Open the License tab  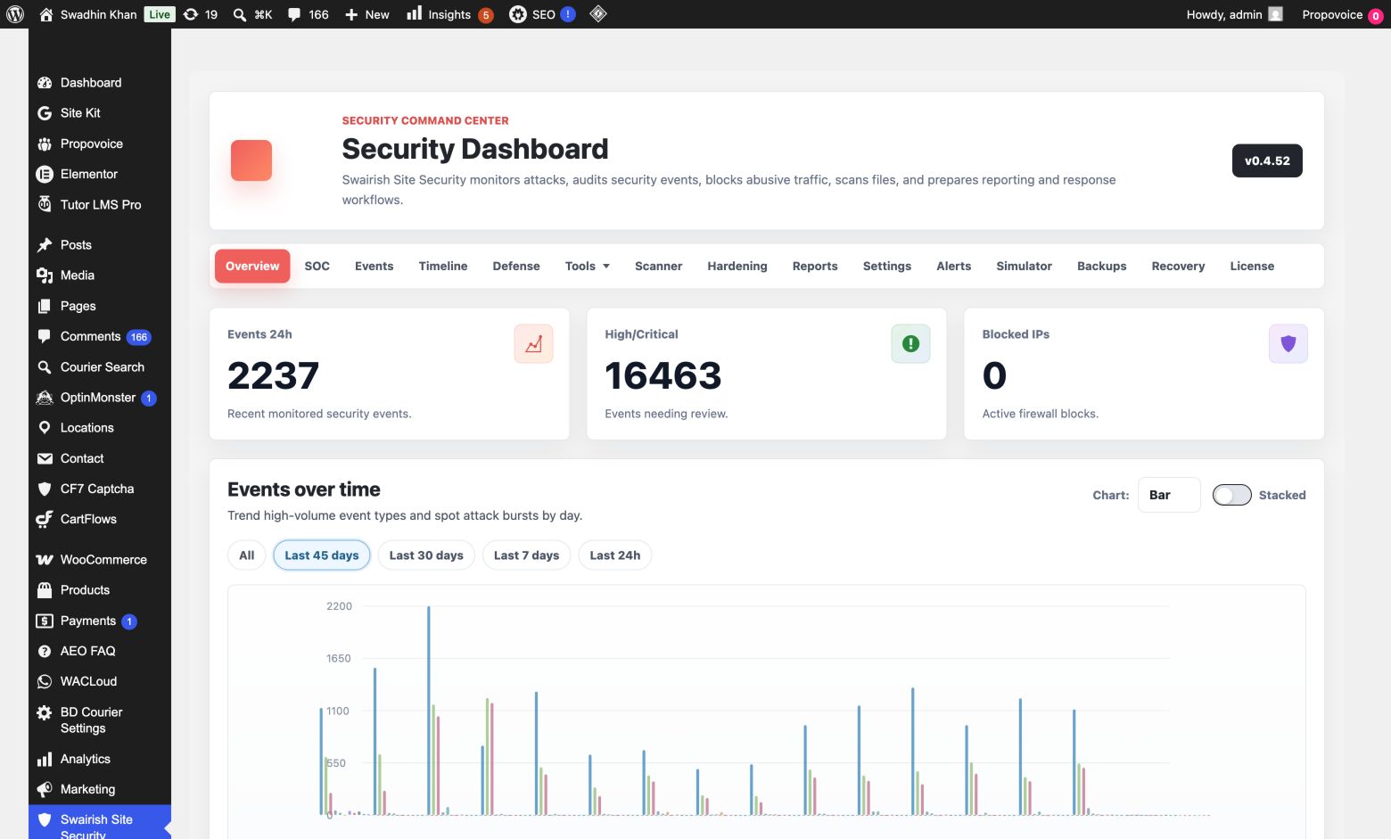point(1252,266)
